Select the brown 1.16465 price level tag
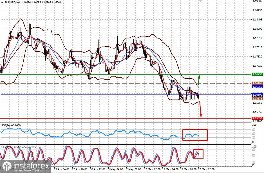The width and height of the screenshot is (264, 173). [257, 83]
